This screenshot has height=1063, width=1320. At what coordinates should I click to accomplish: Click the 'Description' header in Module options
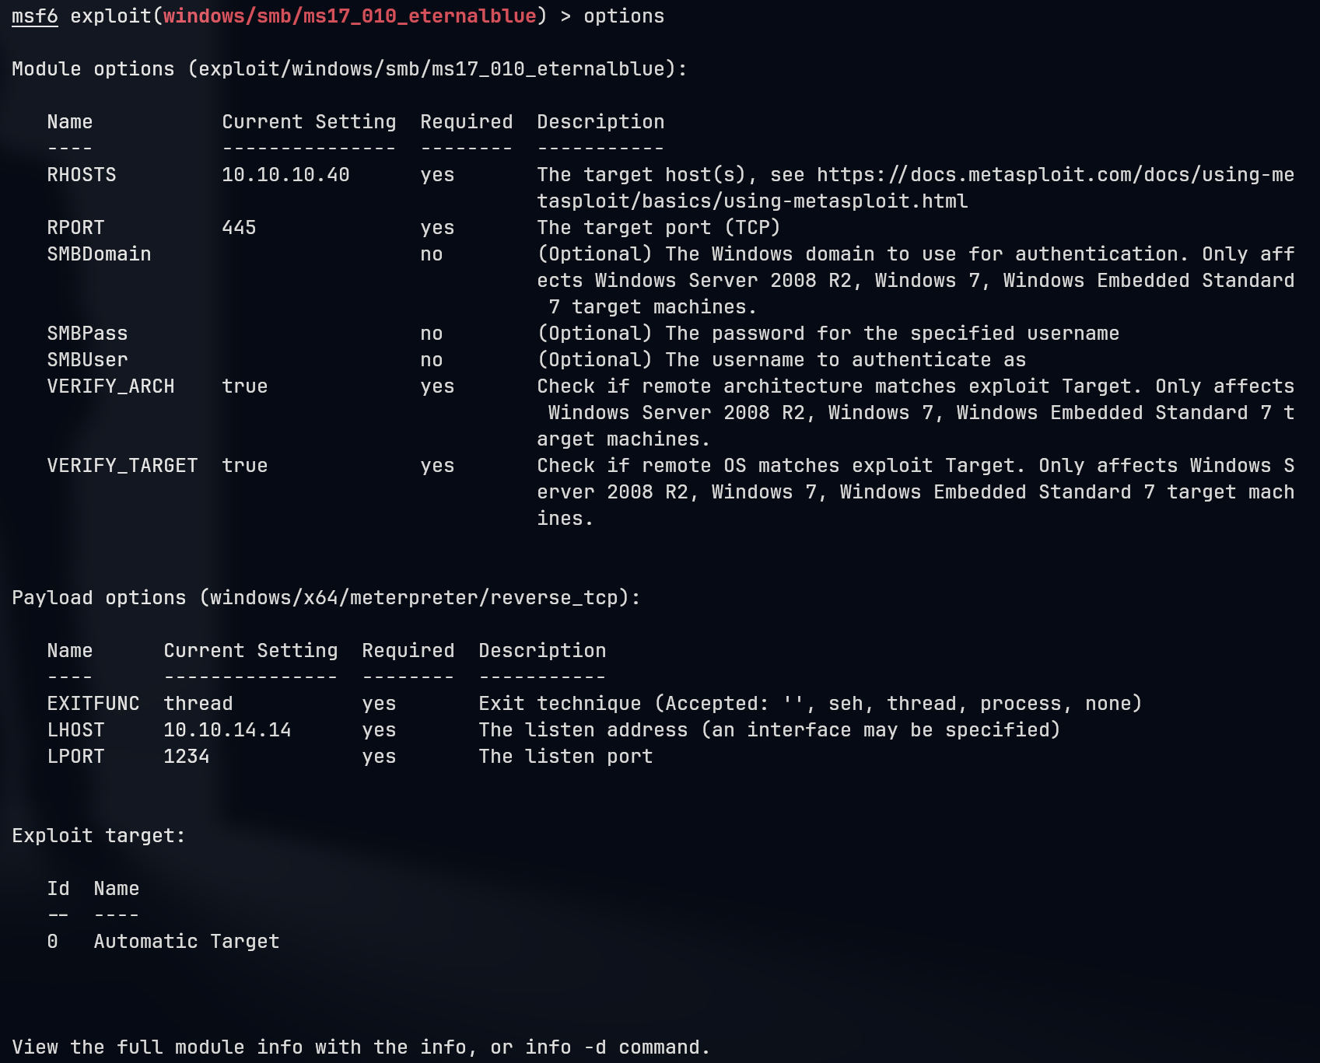click(x=600, y=122)
